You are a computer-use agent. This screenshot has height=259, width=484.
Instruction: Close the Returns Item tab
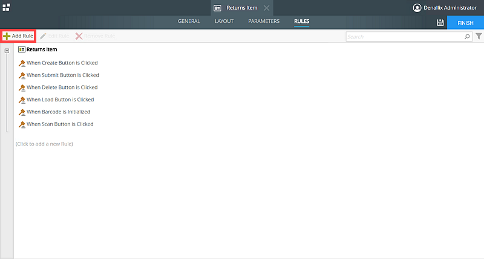point(266,8)
